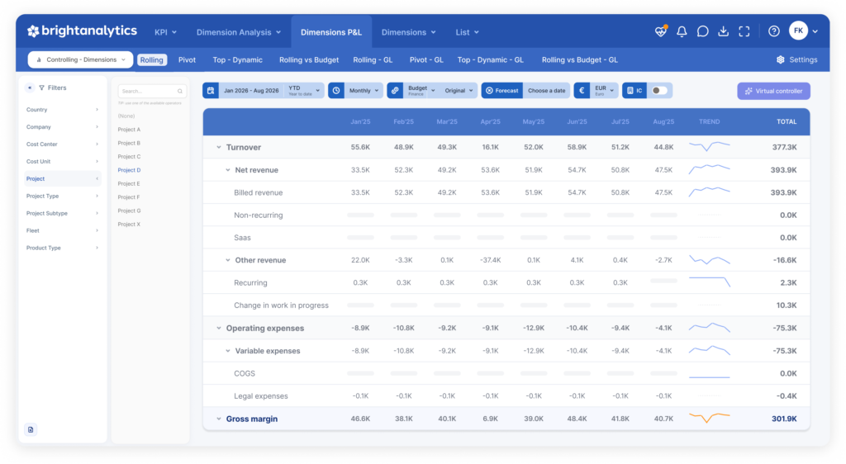Click the funnel Filters icon
The width and height of the screenshot is (846, 464).
click(x=41, y=88)
